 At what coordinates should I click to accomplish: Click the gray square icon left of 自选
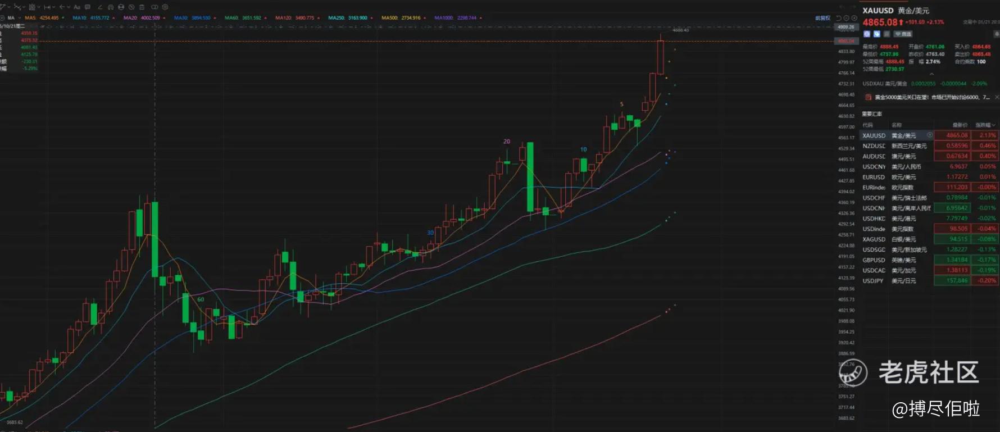pos(887,34)
